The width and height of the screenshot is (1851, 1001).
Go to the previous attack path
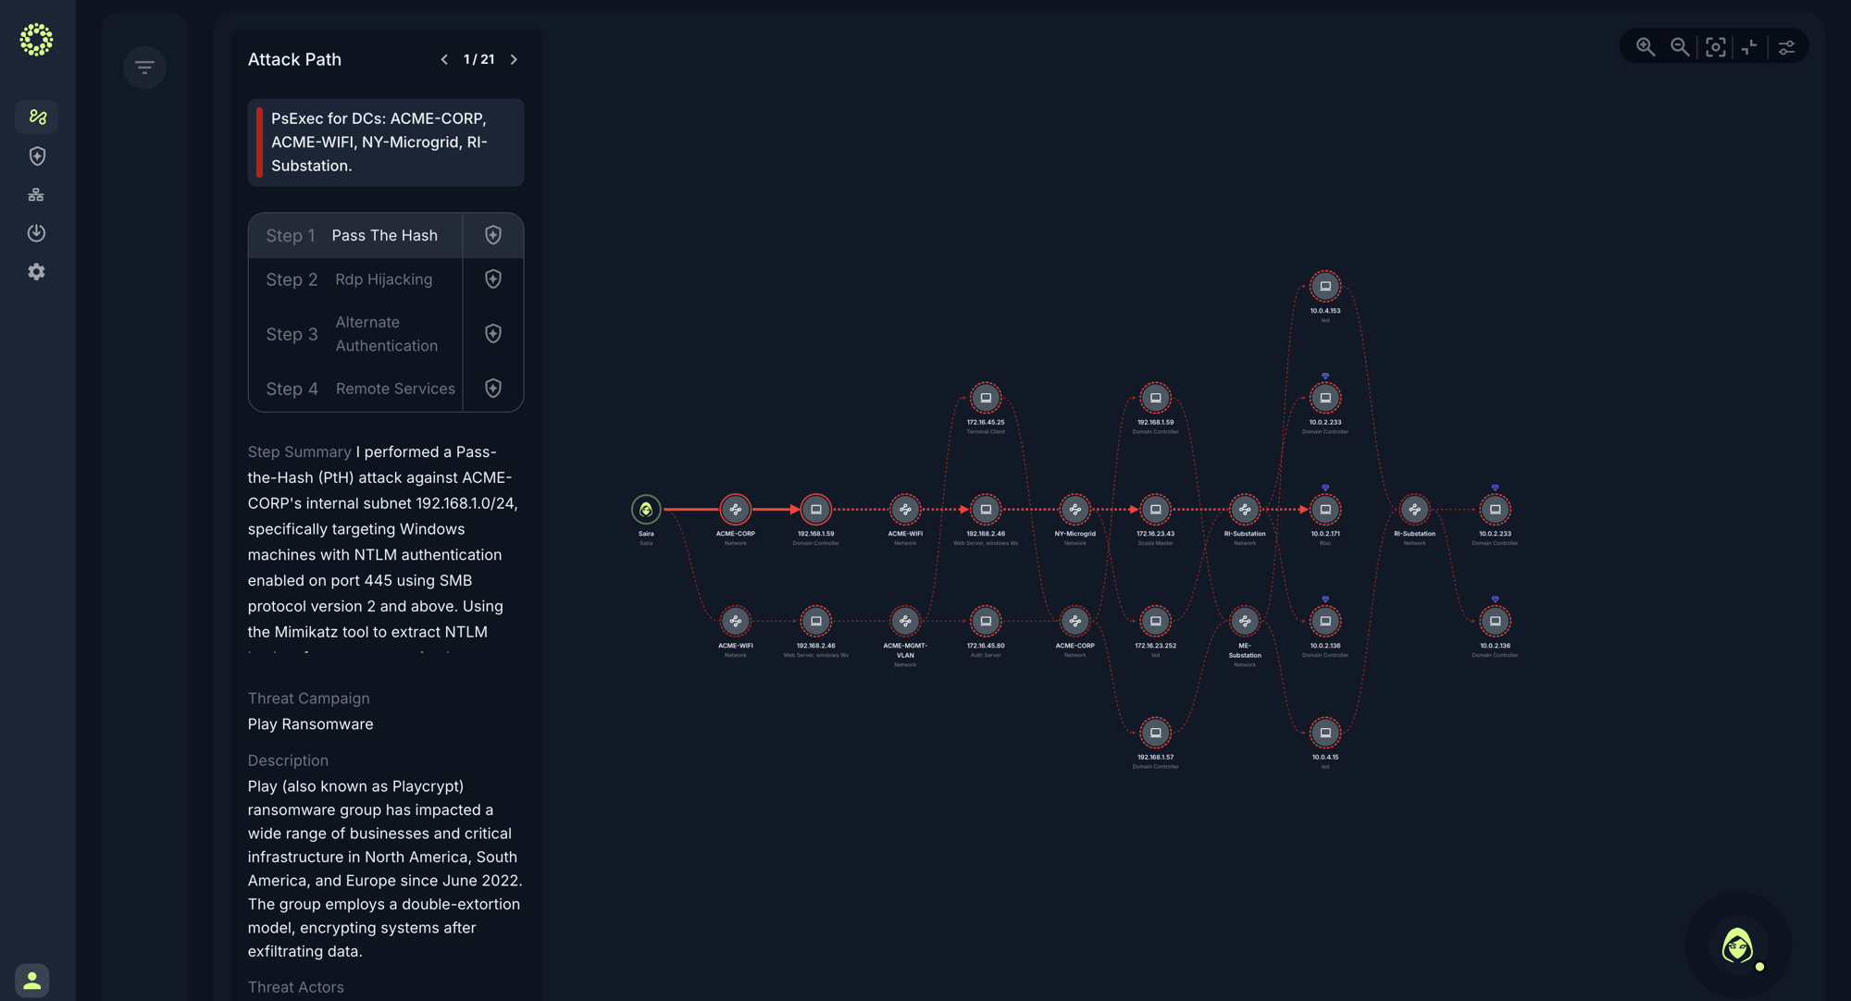[x=444, y=59]
